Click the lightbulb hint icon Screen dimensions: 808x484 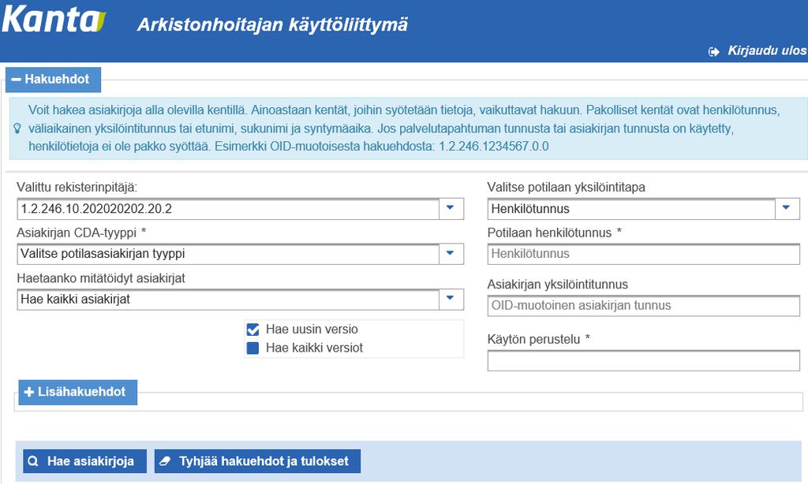pos(17,128)
